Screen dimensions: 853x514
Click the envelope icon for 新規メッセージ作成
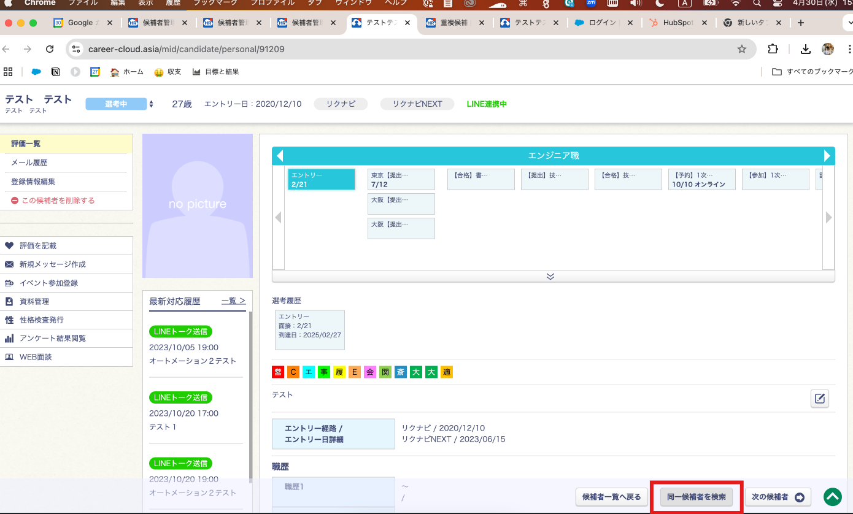(9, 264)
